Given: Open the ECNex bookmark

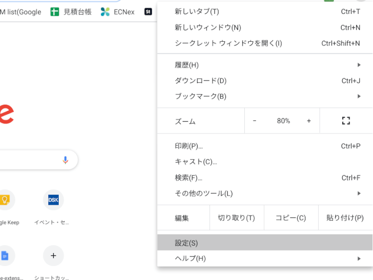Looking at the screenshot, I should [118, 12].
